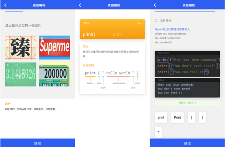Image resolution: width=225 pixels, height=147 pixels.
Task: Click boxed opening quote in third code line
Action: pos(172,72)
